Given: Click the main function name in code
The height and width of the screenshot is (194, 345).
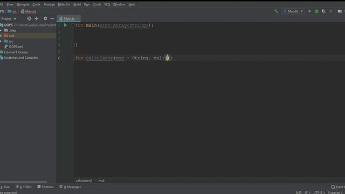Looking at the screenshot, I should tap(91, 25).
